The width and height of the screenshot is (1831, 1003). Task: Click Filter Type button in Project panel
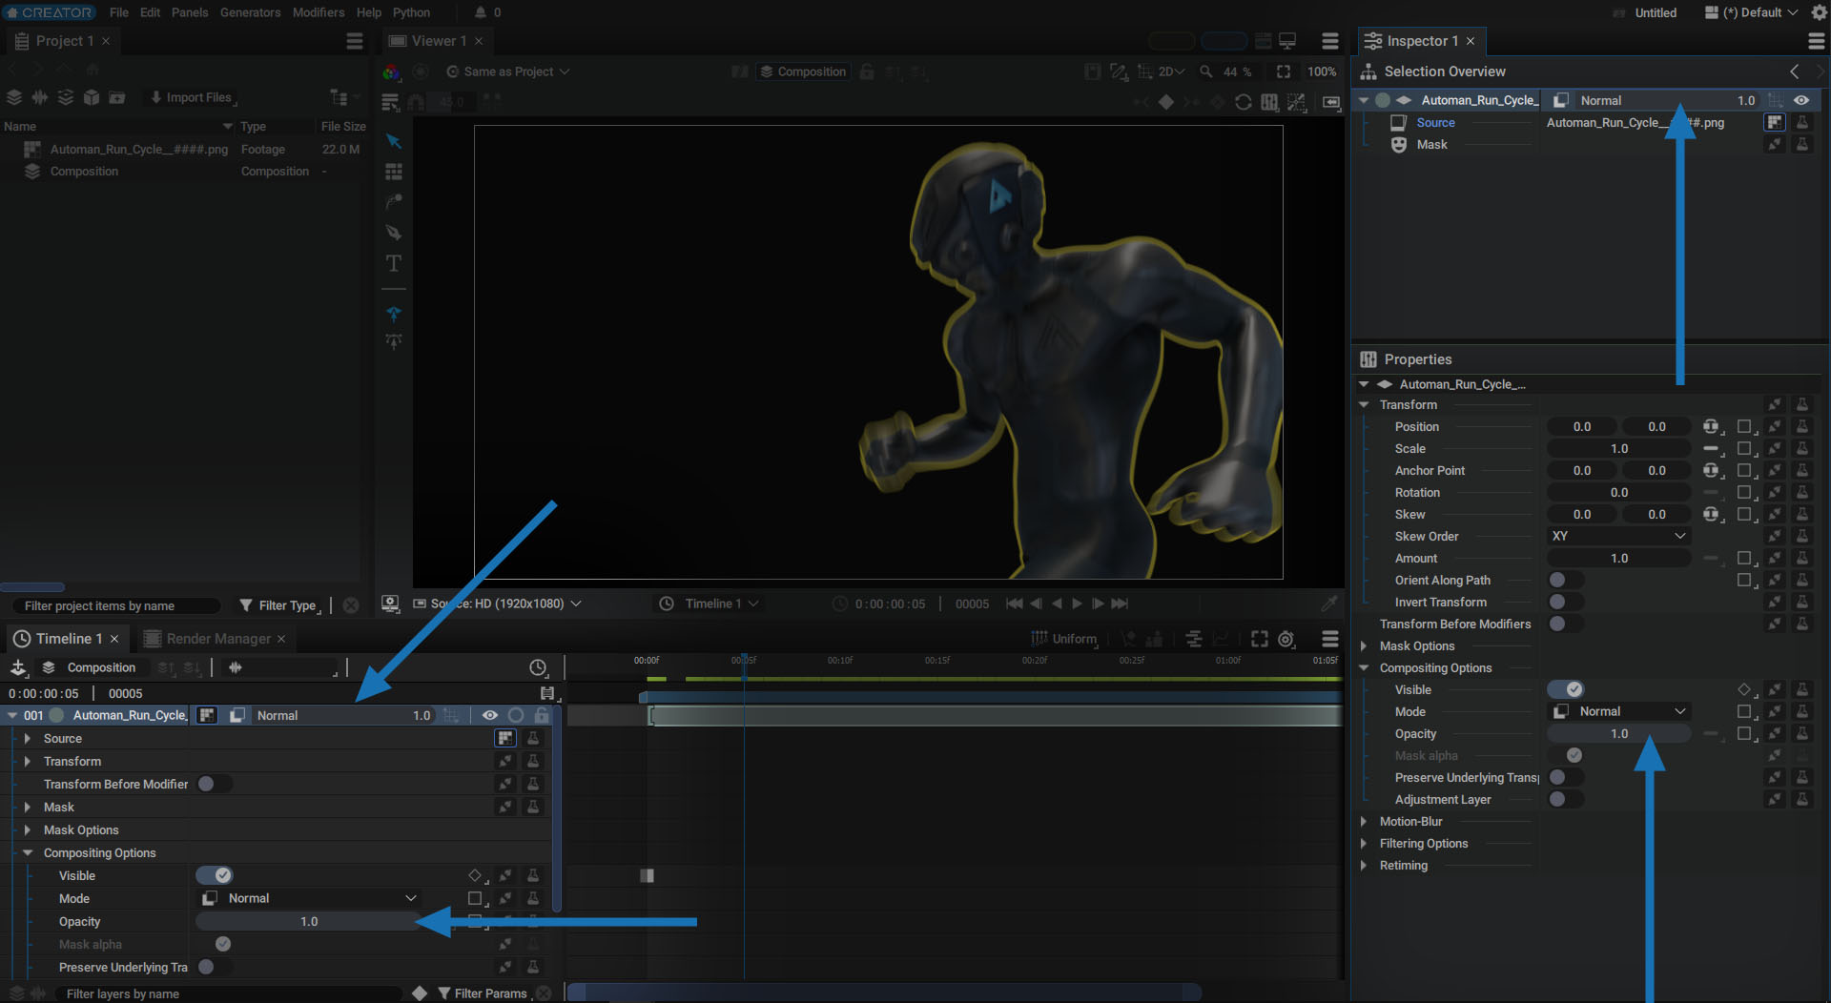[x=278, y=605]
